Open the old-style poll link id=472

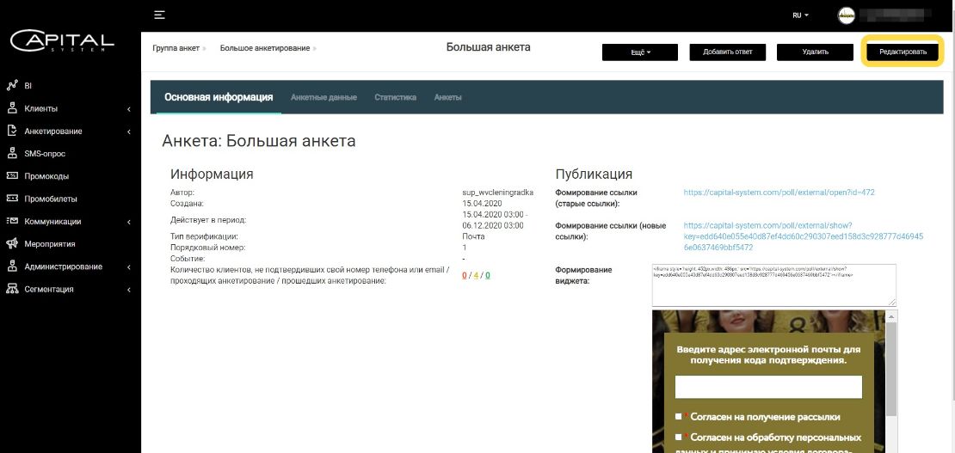click(779, 193)
